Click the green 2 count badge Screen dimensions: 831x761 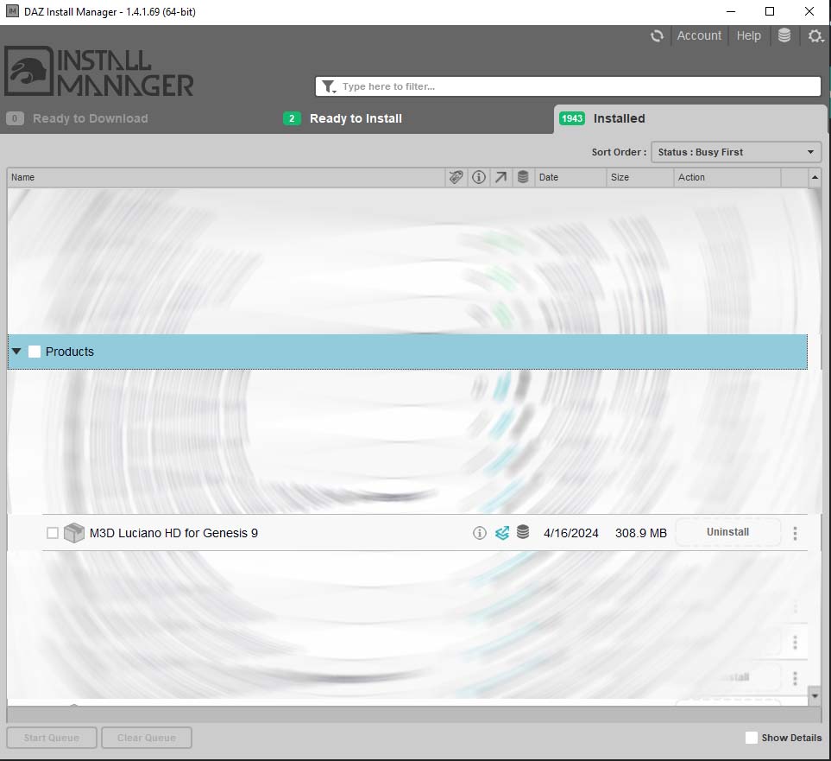click(292, 118)
